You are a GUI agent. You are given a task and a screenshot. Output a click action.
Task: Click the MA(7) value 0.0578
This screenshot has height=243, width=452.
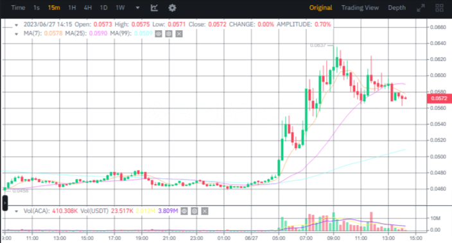tap(53, 33)
